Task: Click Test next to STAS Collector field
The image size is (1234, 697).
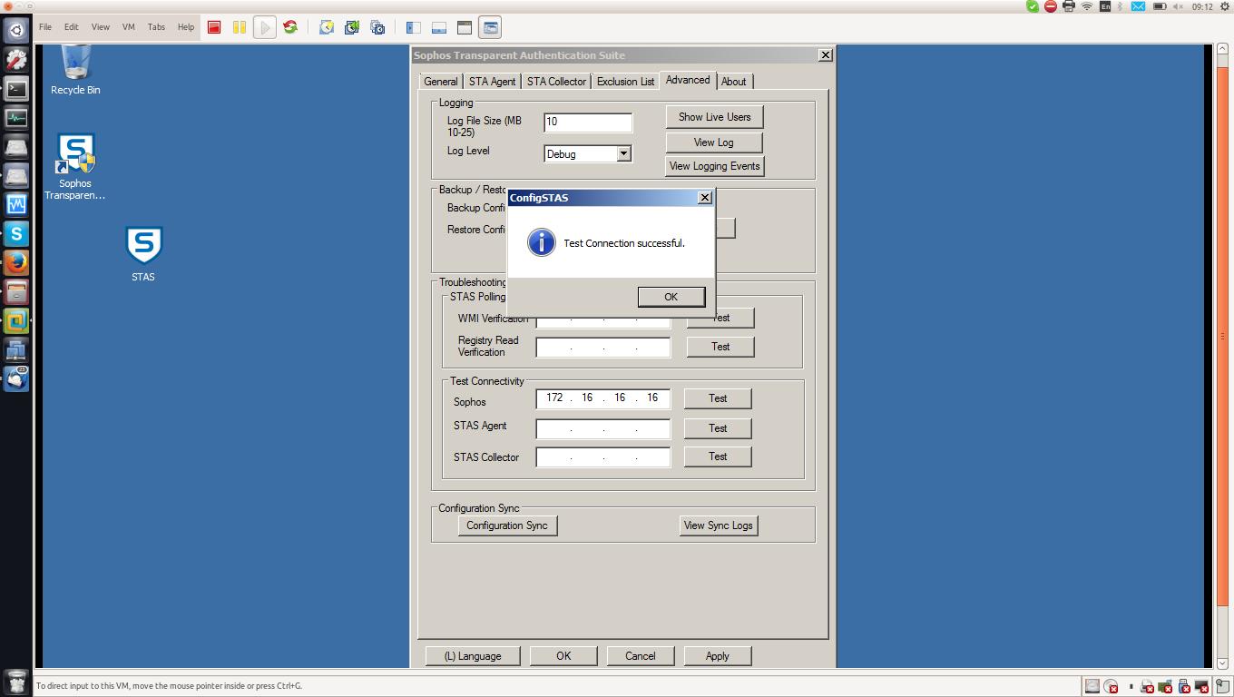Action: pos(718,456)
